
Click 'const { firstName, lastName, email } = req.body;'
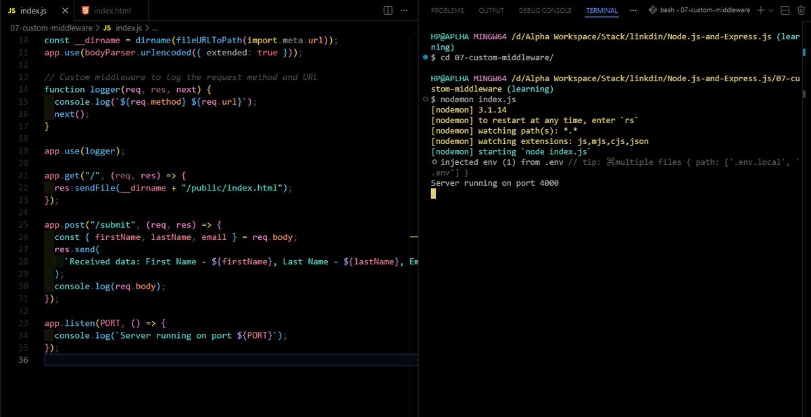point(176,237)
